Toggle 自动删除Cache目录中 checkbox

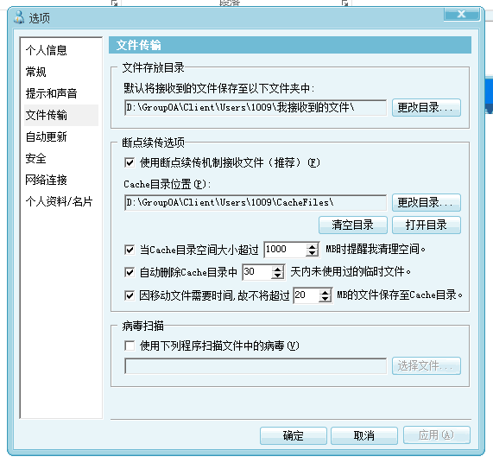point(130,272)
